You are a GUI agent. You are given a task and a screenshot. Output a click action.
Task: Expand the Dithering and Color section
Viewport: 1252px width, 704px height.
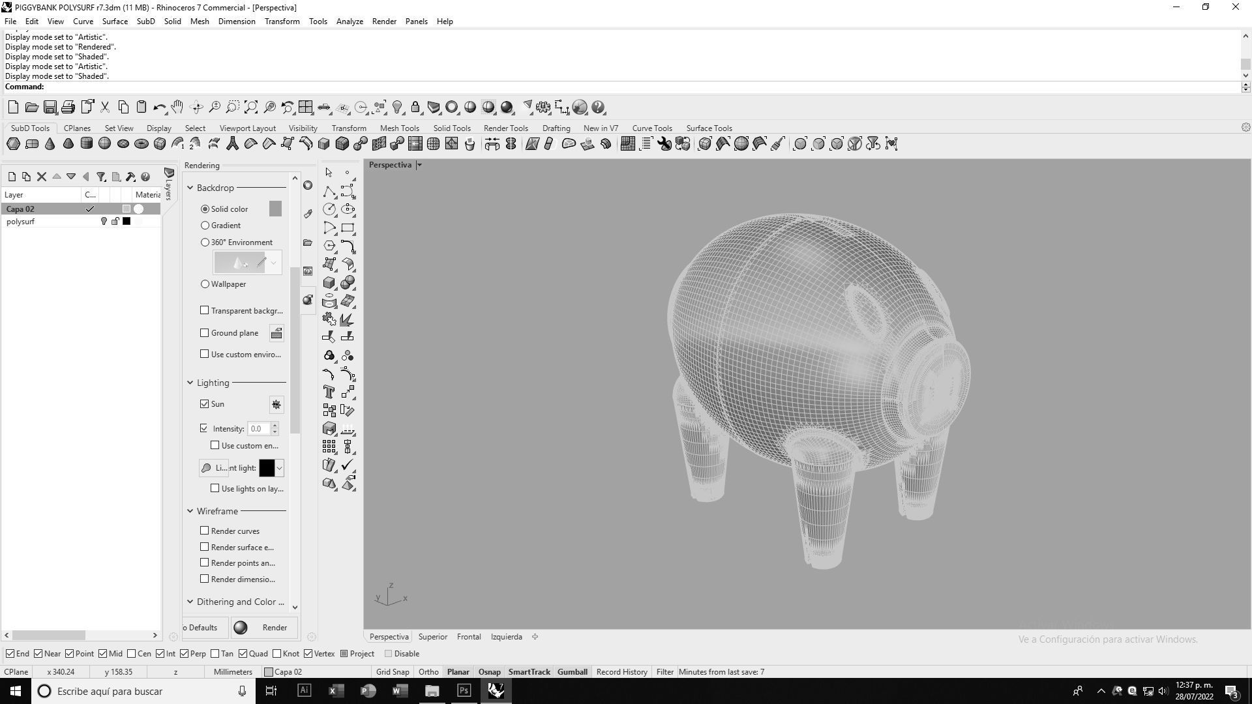[x=190, y=602]
